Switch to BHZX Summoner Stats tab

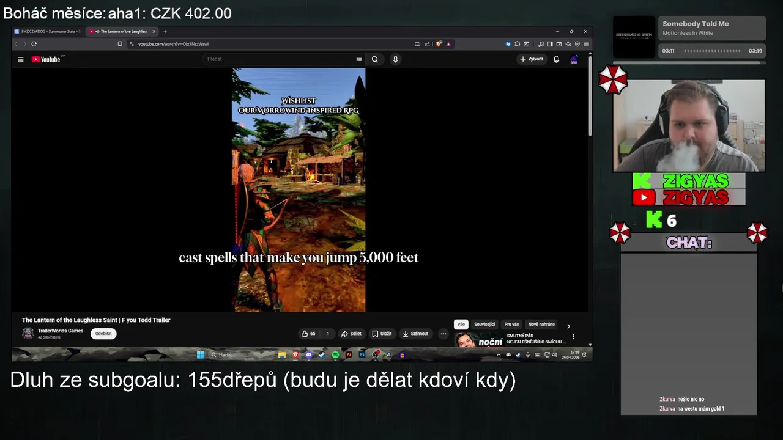pos(48,31)
